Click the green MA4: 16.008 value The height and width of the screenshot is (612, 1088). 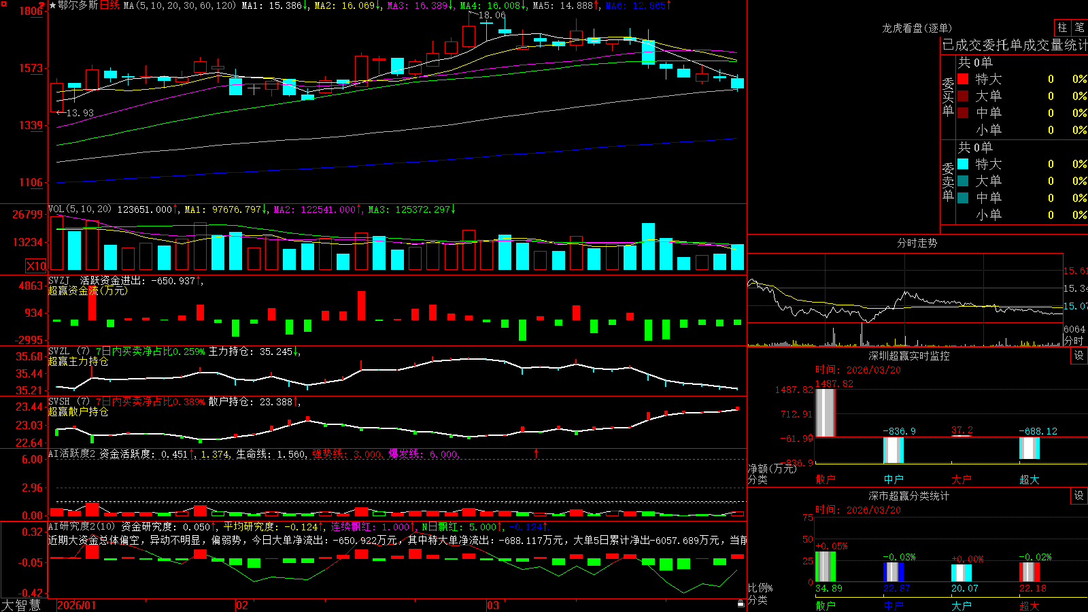492,5
